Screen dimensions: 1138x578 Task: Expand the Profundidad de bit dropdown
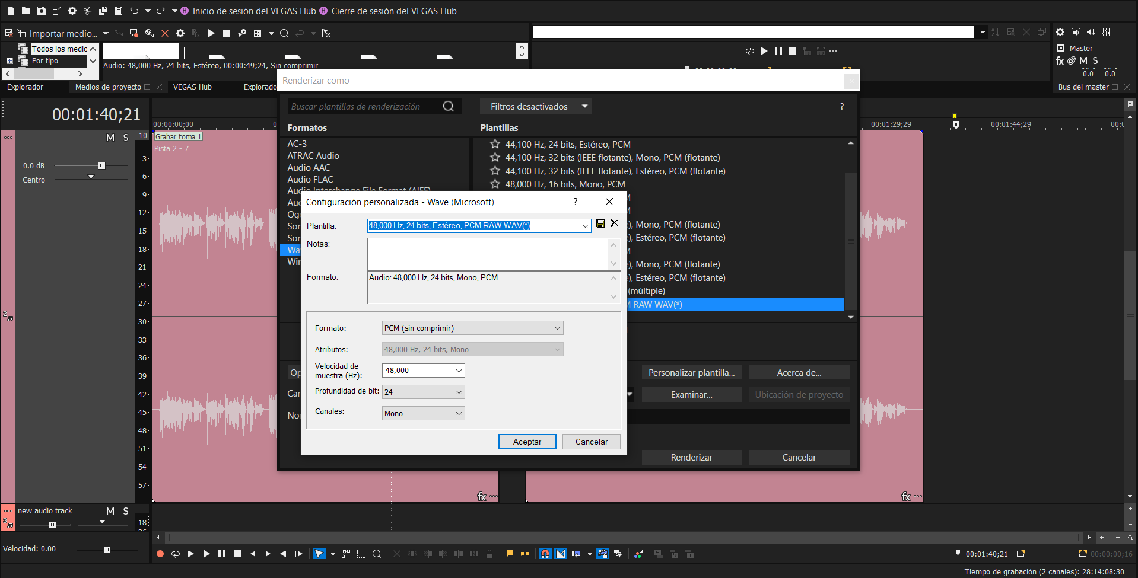pos(423,392)
